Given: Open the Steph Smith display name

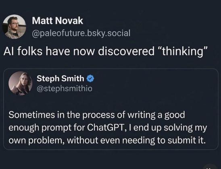Looking at the screenshot, I should [60, 78].
